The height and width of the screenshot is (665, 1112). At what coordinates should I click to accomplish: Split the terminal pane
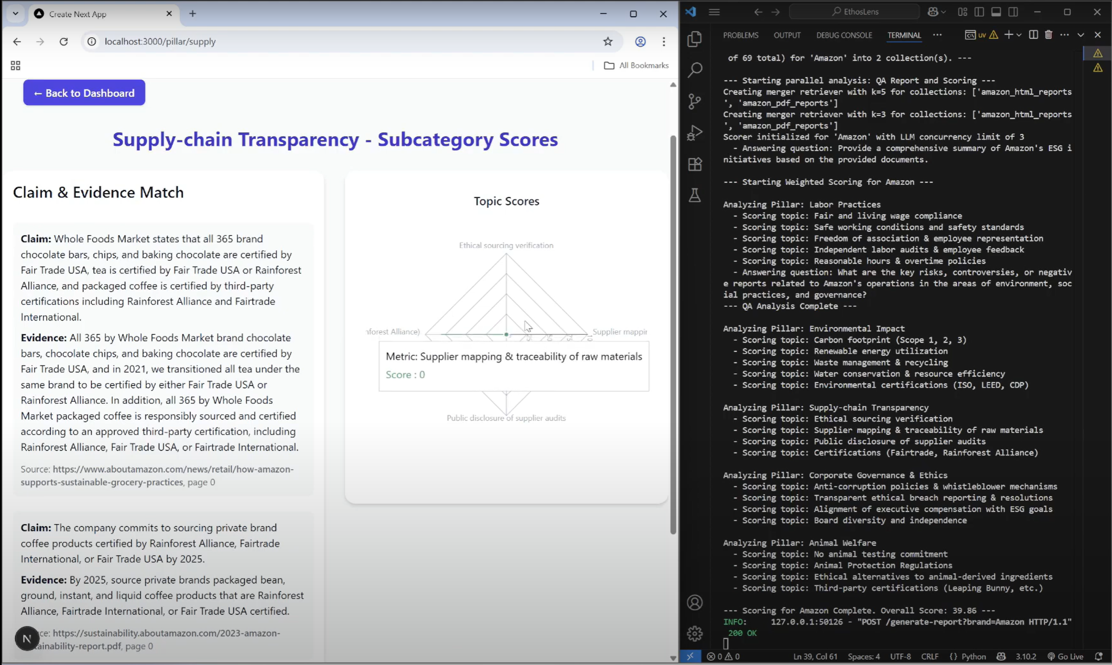coord(1033,35)
